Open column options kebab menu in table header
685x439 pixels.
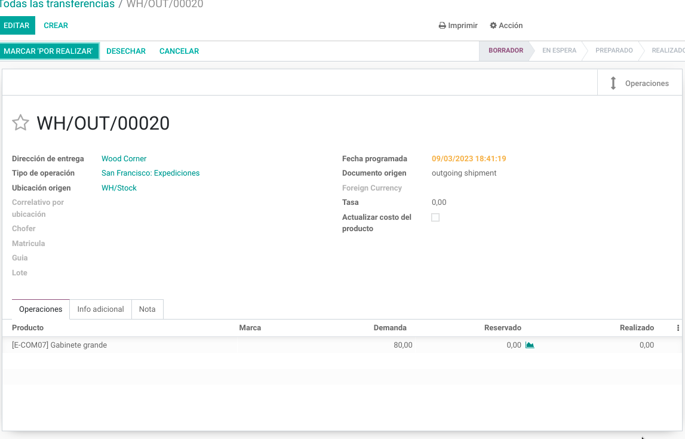[678, 328]
